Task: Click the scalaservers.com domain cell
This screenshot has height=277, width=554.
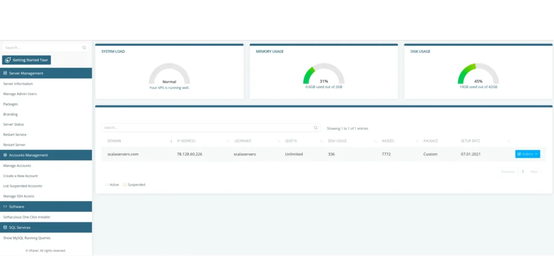Action: (123, 155)
